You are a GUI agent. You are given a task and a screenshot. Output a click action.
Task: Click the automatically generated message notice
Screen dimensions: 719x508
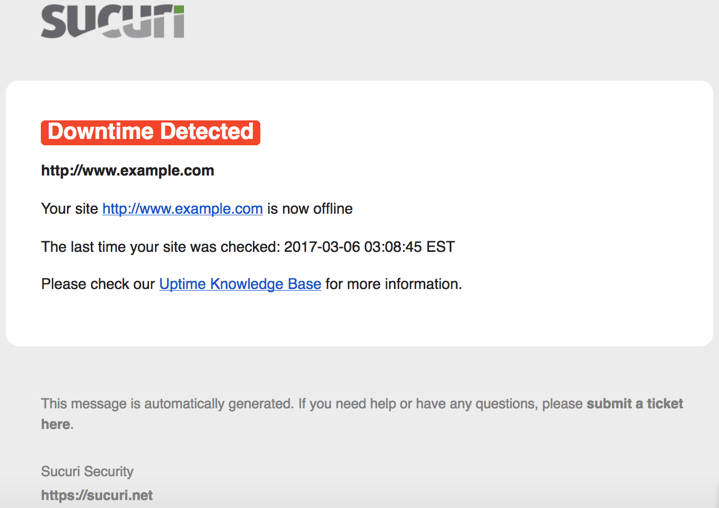(362, 414)
